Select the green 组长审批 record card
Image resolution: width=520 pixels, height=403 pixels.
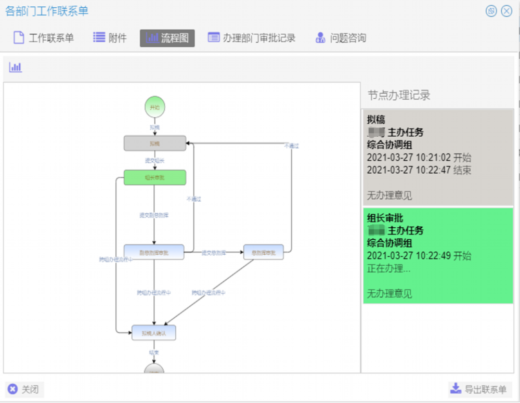[x=438, y=255]
